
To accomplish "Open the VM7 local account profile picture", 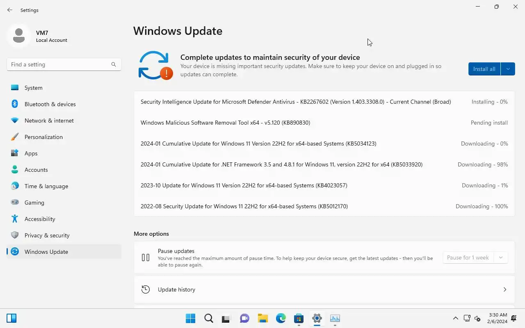I will pos(18,36).
